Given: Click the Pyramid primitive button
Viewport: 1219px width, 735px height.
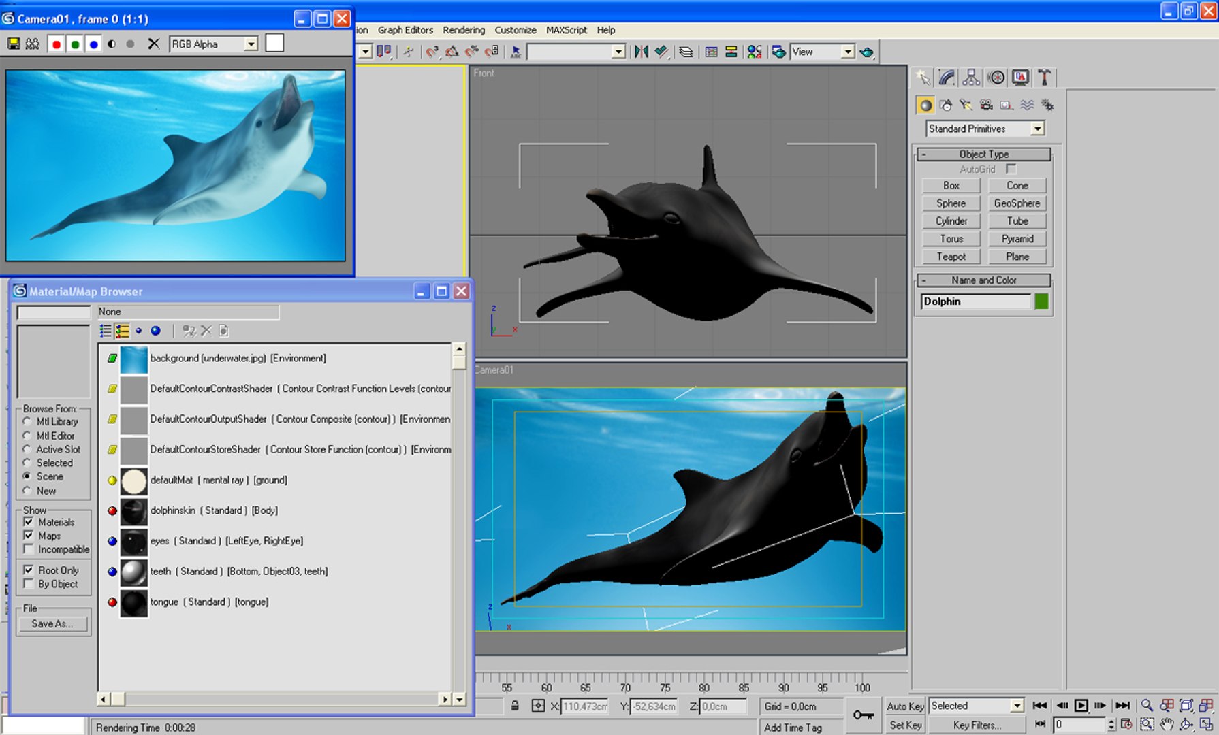Looking at the screenshot, I should click(1017, 239).
